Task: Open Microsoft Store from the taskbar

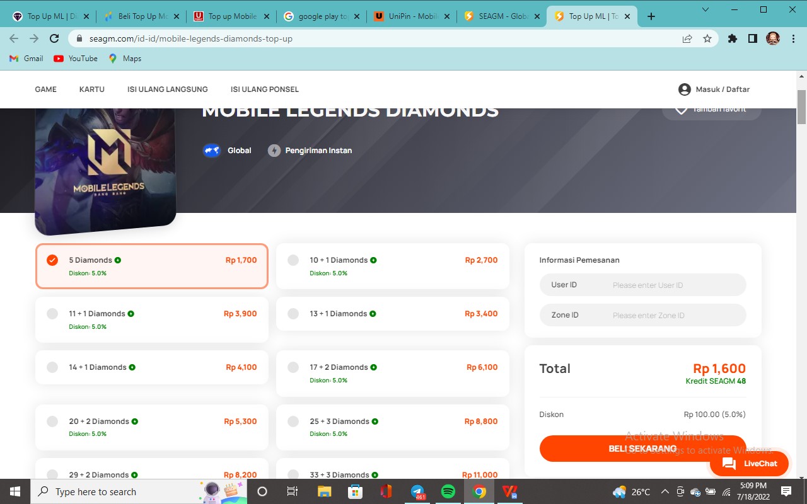Action: tap(355, 491)
